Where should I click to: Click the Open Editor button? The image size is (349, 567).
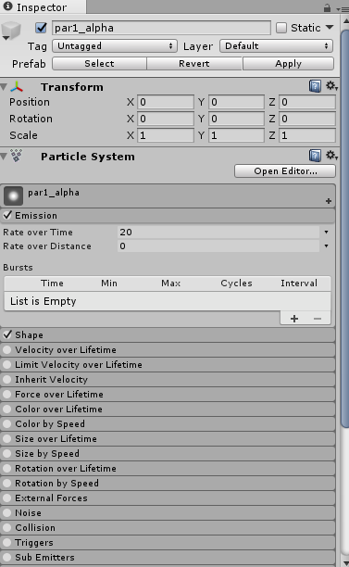(x=285, y=171)
